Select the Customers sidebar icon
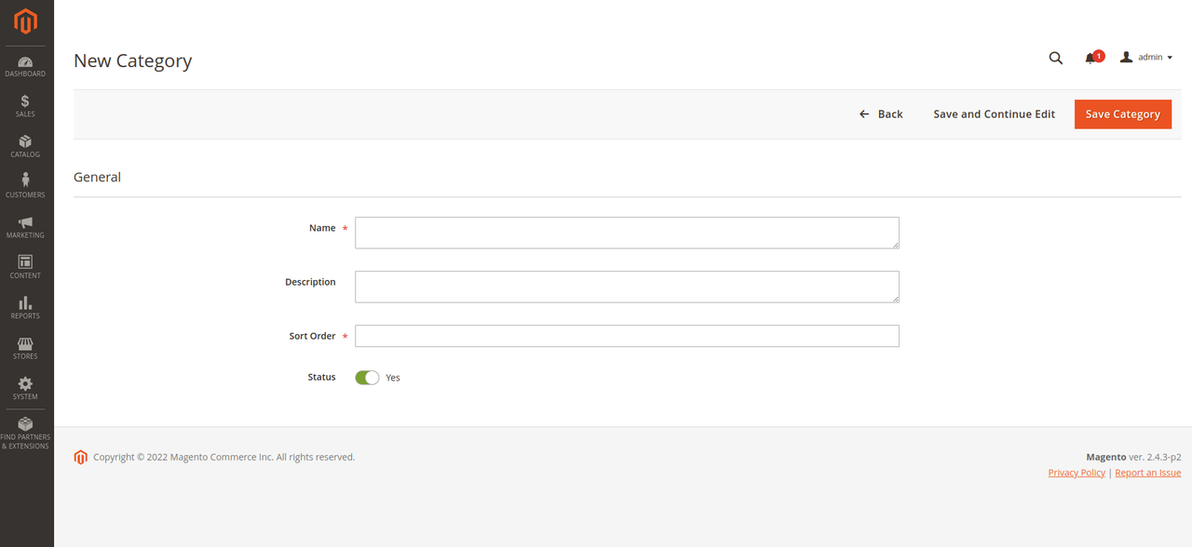1192x547 pixels. point(24,184)
